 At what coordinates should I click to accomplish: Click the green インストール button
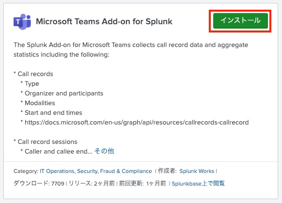tap(240, 21)
